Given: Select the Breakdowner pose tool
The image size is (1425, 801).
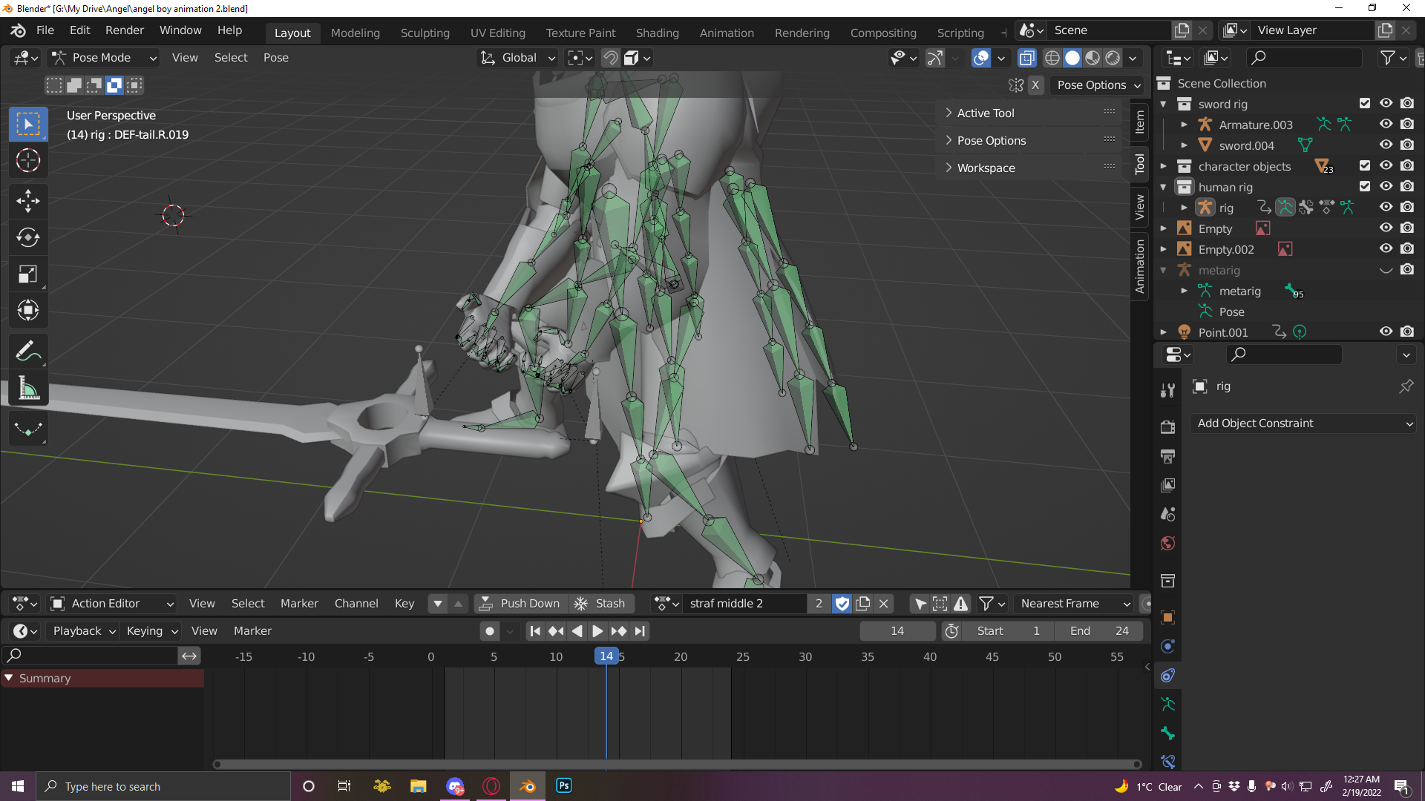Looking at the screenshot, I should (28, 429).
